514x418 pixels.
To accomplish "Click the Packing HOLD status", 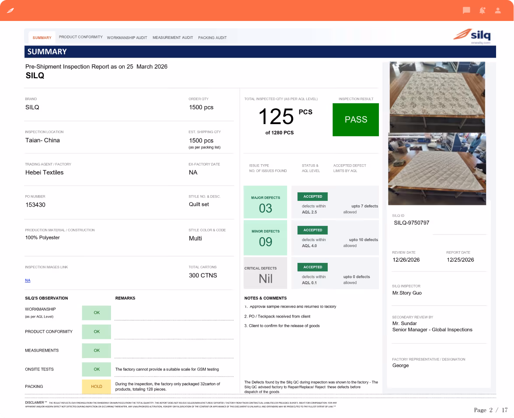I will pos(96,387).
